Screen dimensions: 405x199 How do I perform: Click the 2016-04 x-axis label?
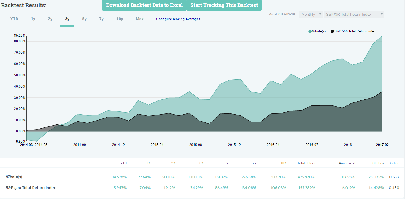click(x=273, y=145)
